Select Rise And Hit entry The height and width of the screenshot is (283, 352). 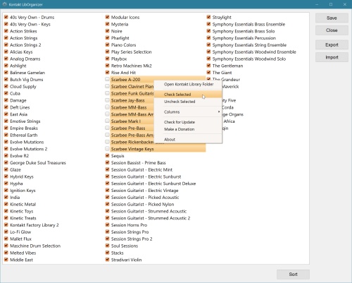tap(123, 73)
